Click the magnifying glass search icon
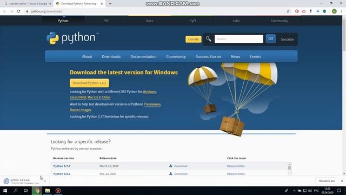346x195 pixels. coord(209,39)
